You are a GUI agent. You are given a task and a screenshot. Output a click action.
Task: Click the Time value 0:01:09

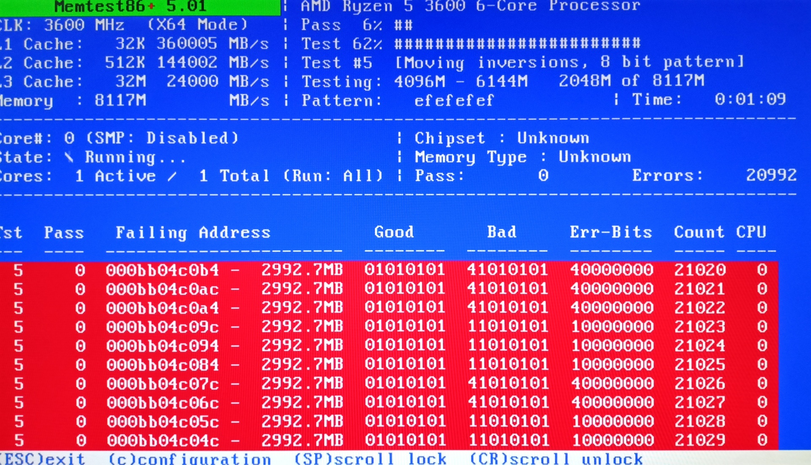tap(750, 99)
